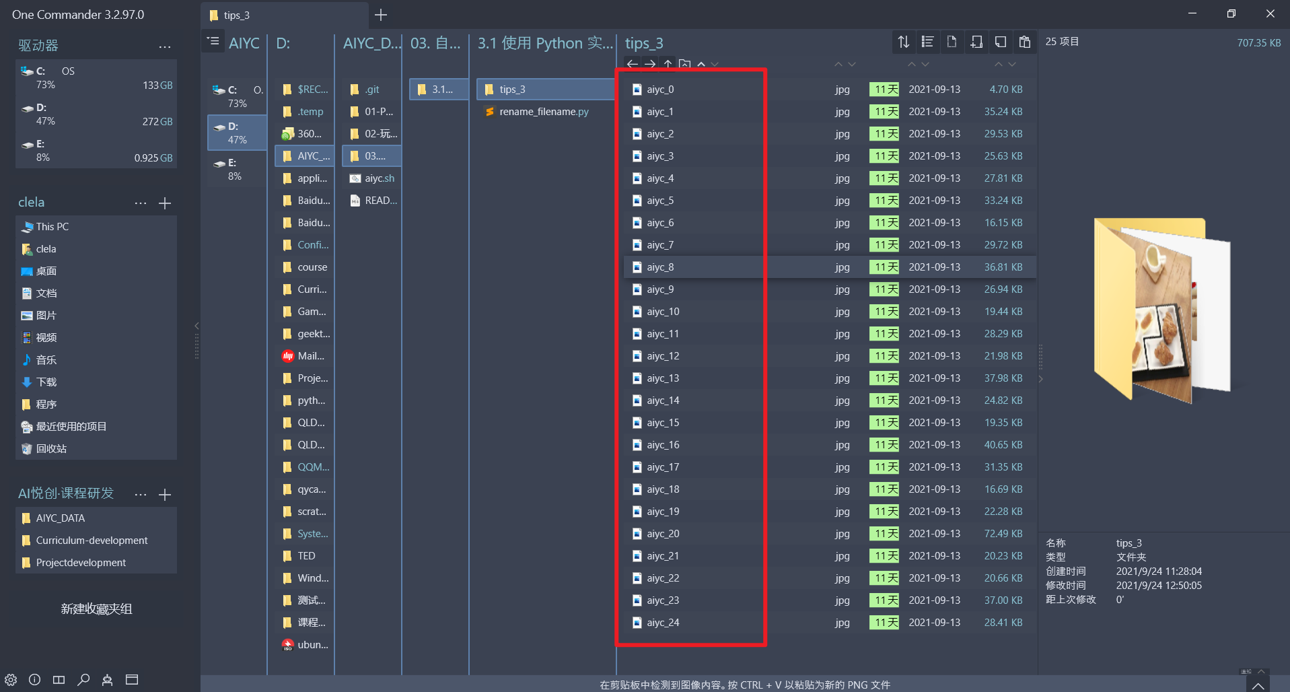Click the 新建收藏夹组 button
This screenshot has height=692, width=1290.
[x=96, y=609]
